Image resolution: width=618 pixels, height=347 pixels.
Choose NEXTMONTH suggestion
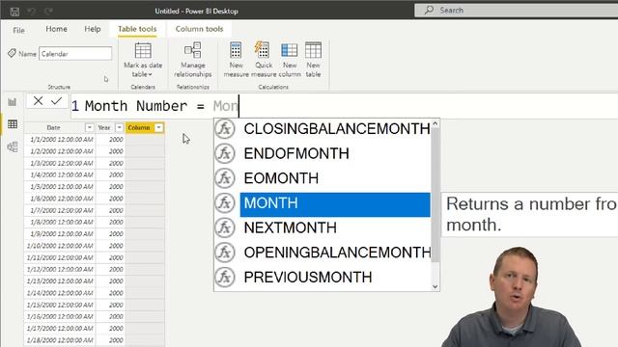pos(290,227)
